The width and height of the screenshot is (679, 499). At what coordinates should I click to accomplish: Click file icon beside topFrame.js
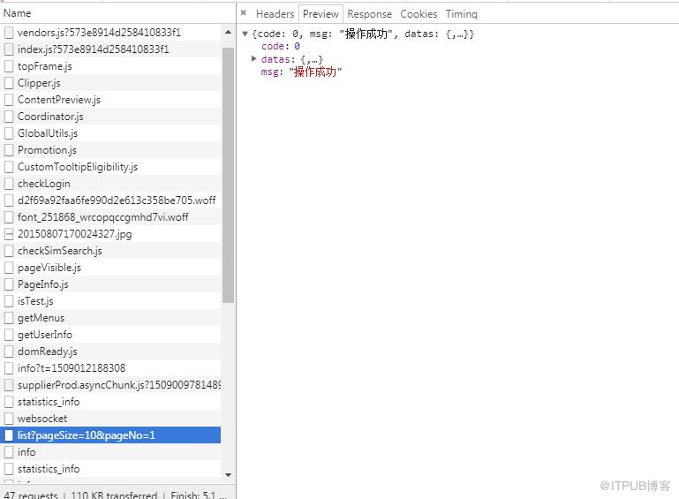9,66
